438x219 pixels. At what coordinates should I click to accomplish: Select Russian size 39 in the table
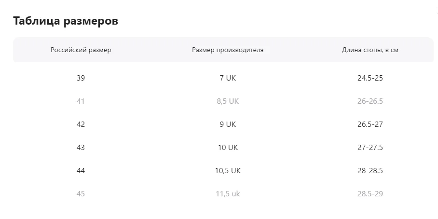click(81, 78)
